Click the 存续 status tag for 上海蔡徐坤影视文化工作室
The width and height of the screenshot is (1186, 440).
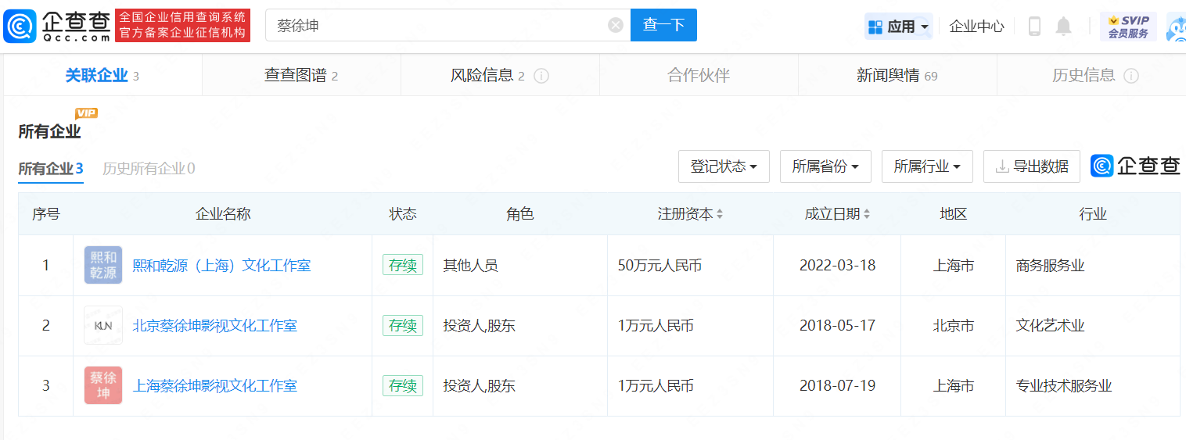403,386
